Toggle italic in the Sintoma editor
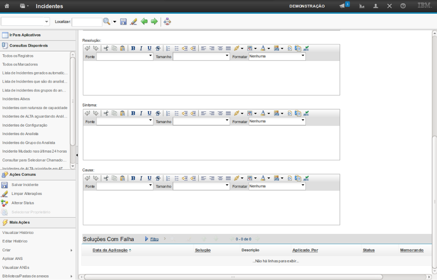The height and width of the screenshot is (280, 437). point(141,113)
